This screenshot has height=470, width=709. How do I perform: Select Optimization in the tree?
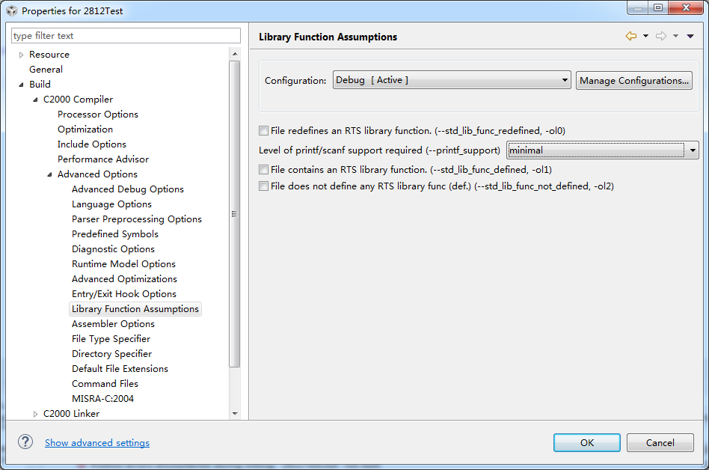tap(85, 129)
